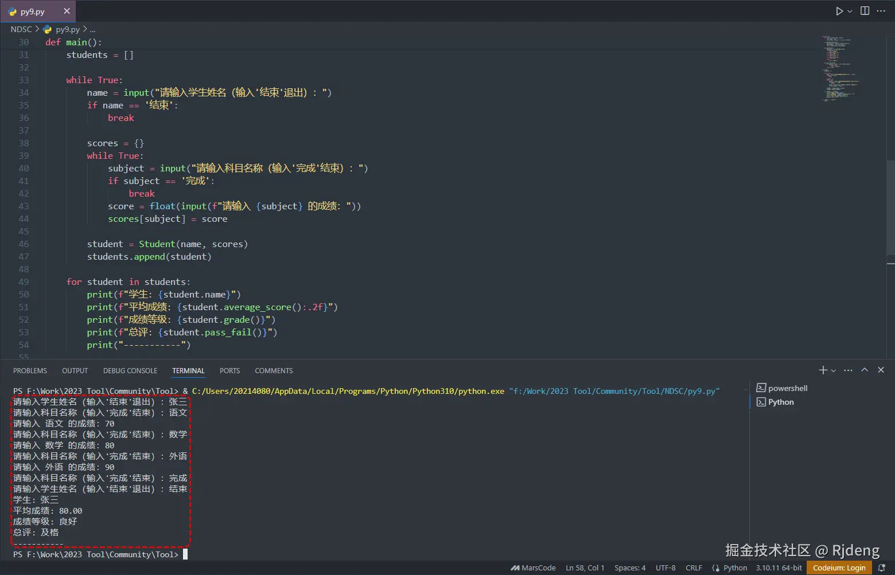Open the COMMENTS panel tab

click(274, 371)
